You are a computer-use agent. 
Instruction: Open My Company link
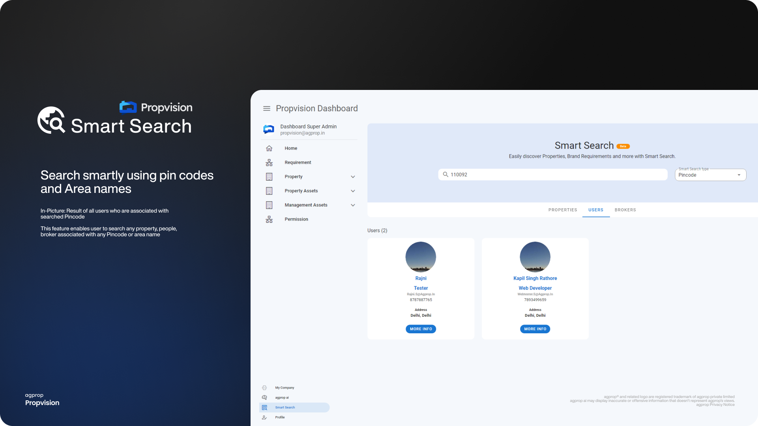click(x=284, y=388)
